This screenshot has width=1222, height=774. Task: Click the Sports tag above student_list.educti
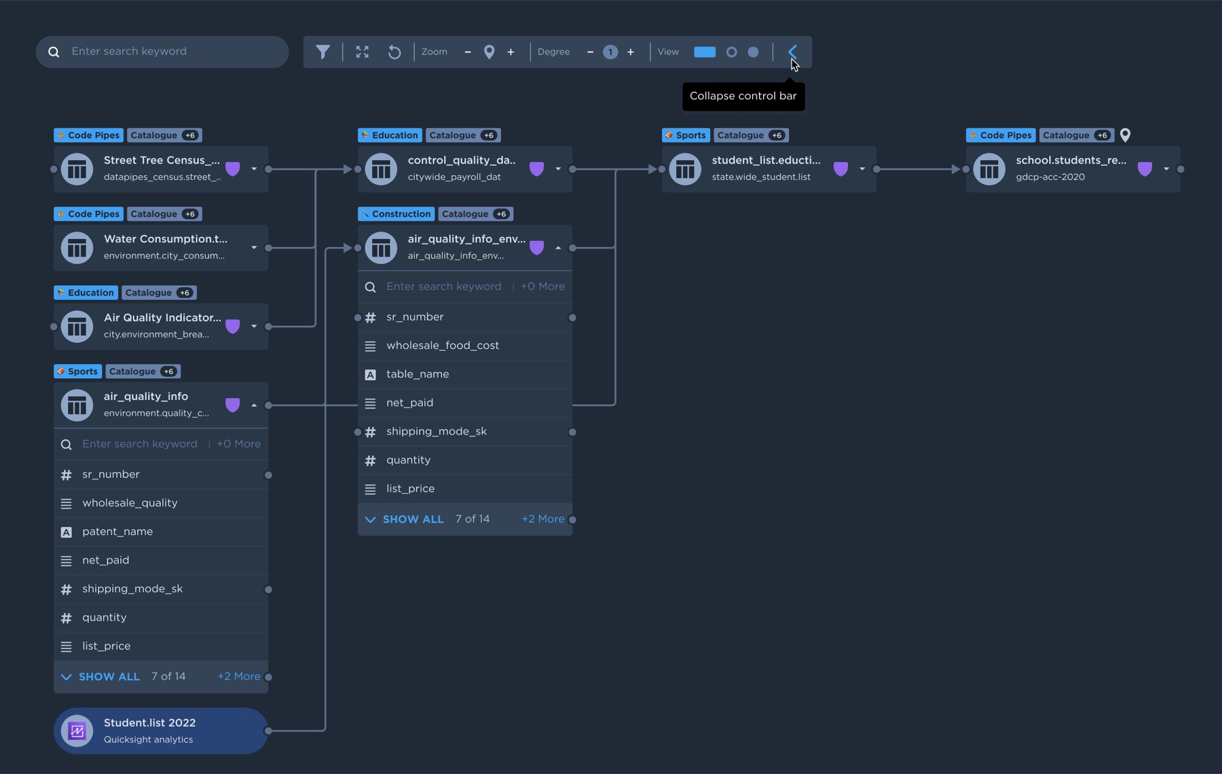coord(691,135)
